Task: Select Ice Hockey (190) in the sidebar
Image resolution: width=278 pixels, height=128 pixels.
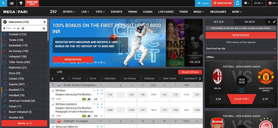Action: pyautogui.click(x=24, y=51)
